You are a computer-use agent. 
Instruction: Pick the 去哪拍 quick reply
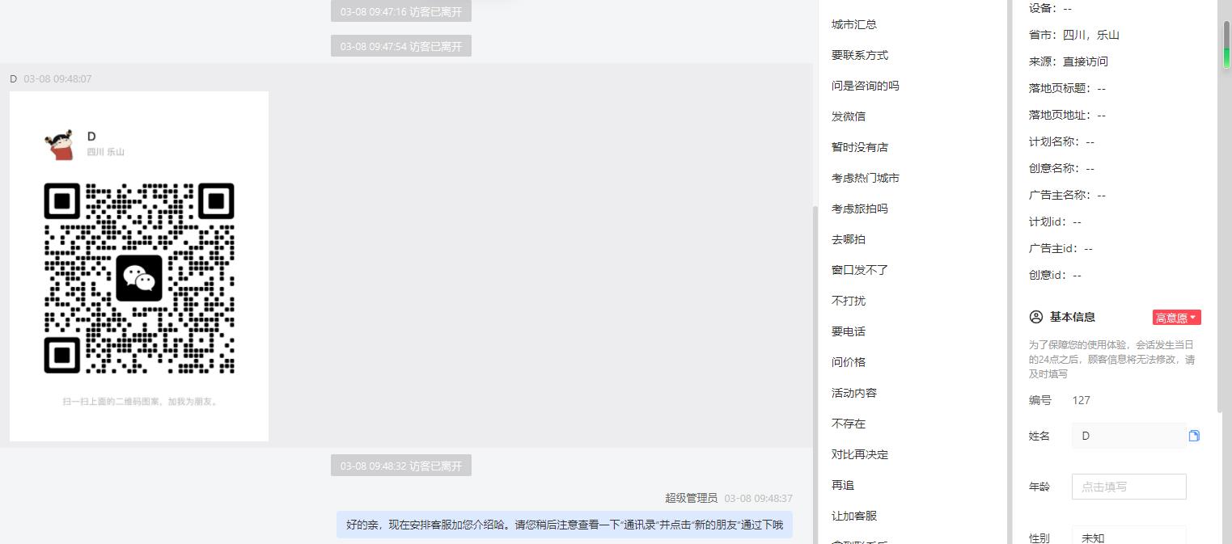[x=849, y=239]
